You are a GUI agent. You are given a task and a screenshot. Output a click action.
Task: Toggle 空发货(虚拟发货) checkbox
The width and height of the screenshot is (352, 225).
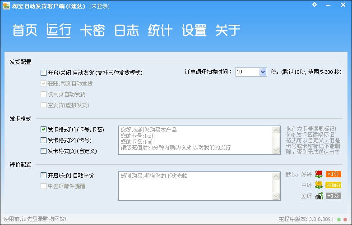pos(43,105)
